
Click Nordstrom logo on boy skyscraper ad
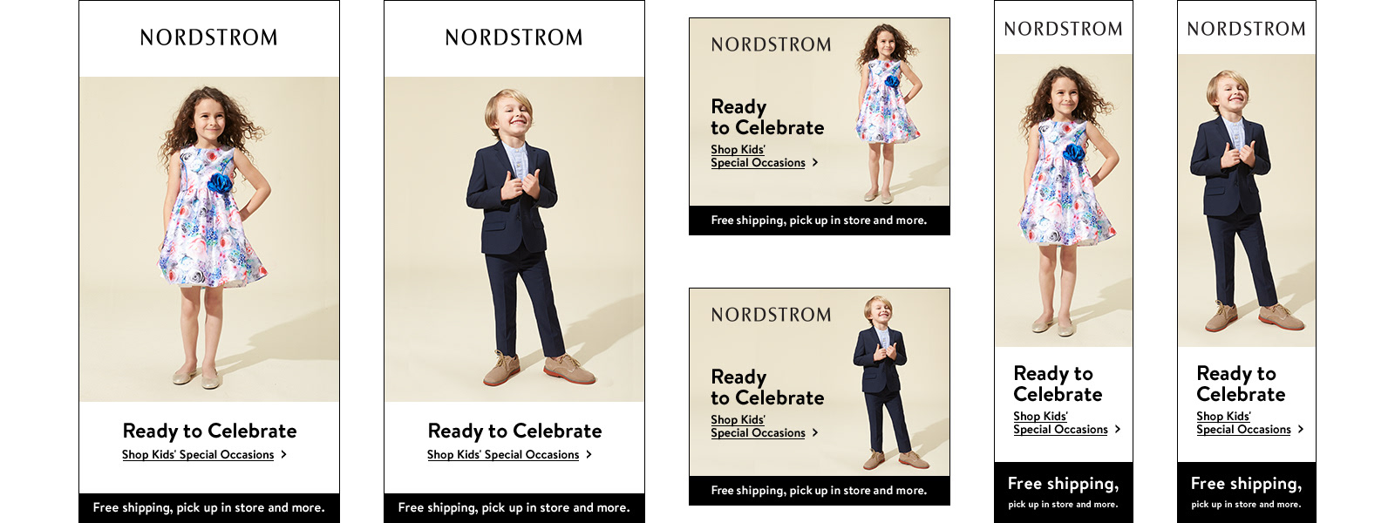(1247, 29)
